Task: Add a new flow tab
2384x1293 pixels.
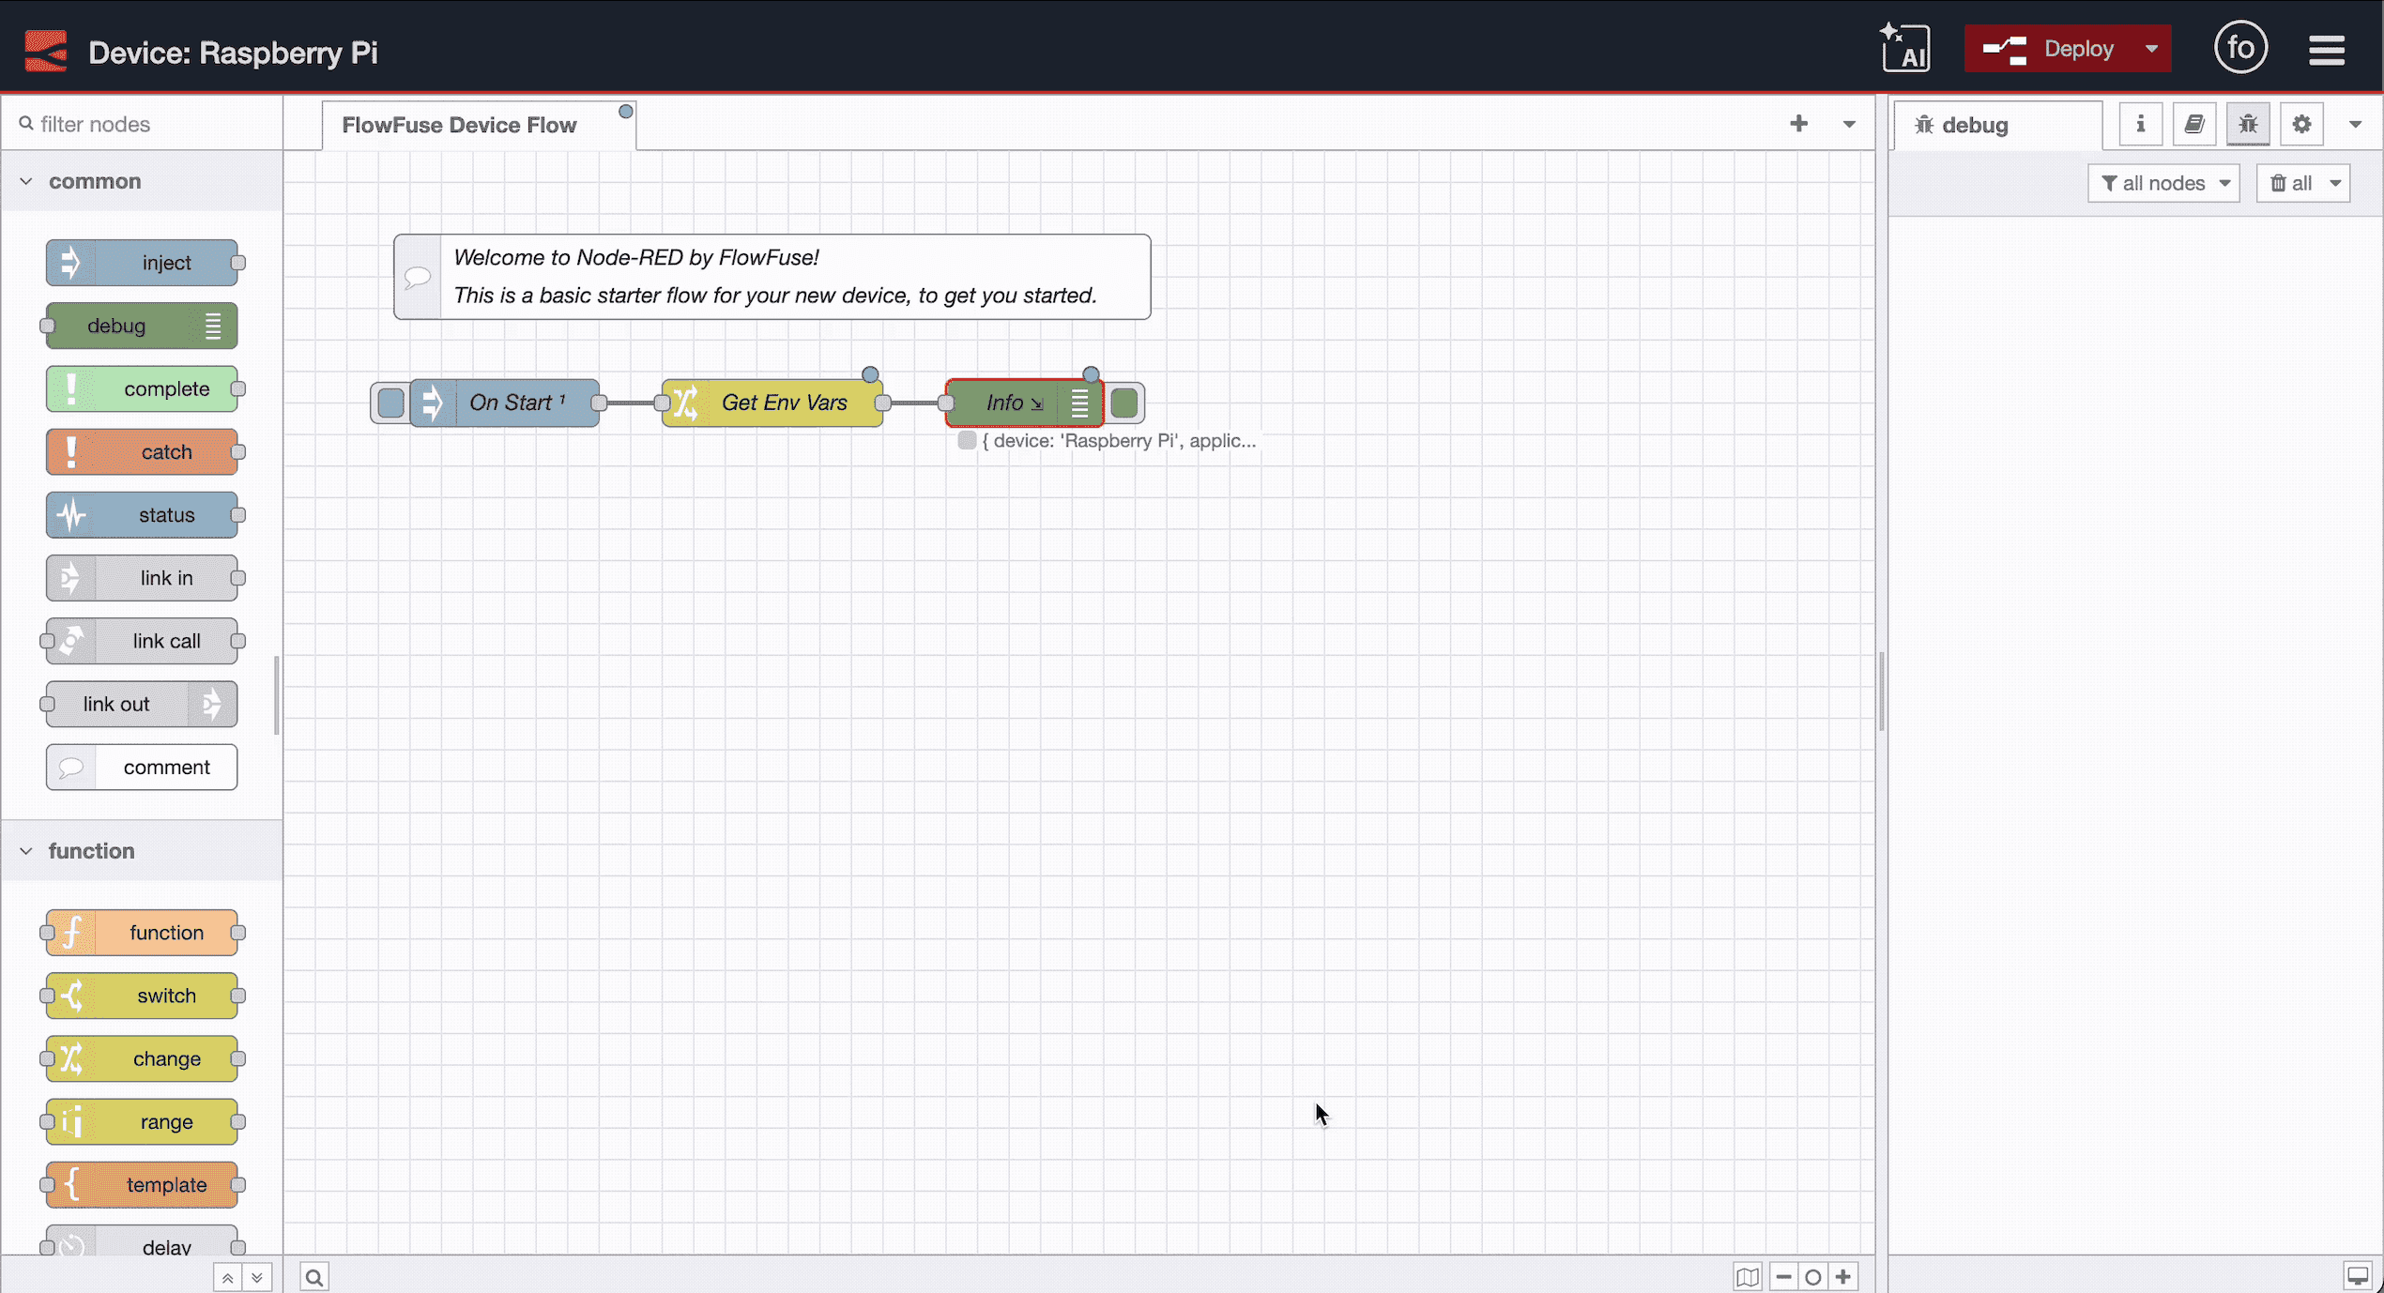Action: (1798, 123)
